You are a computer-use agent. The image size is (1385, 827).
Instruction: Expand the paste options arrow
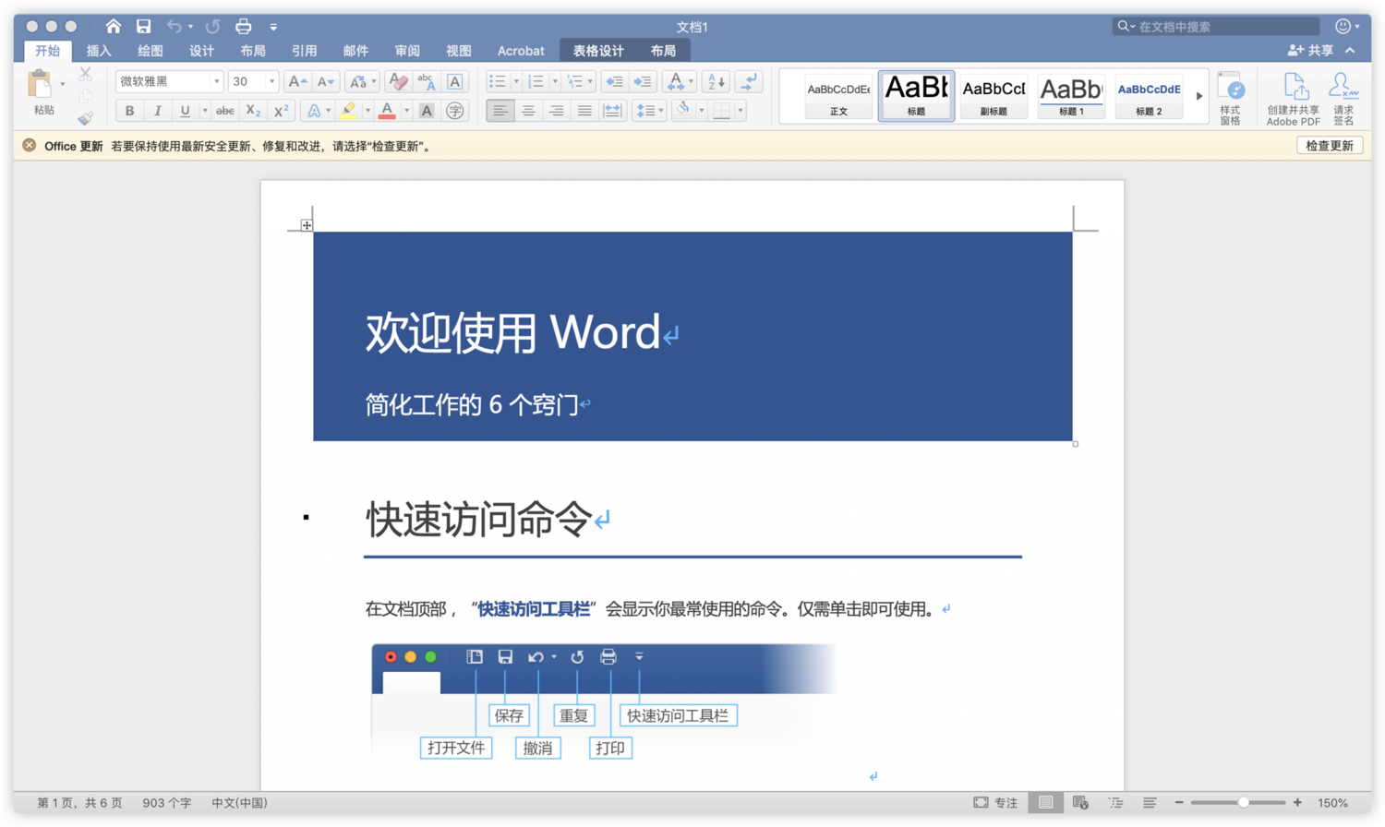coord(63,84)
